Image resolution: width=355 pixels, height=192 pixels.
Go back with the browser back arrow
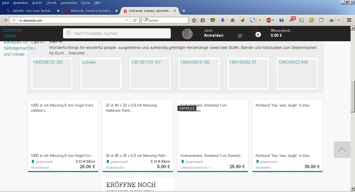coord(6,20)
